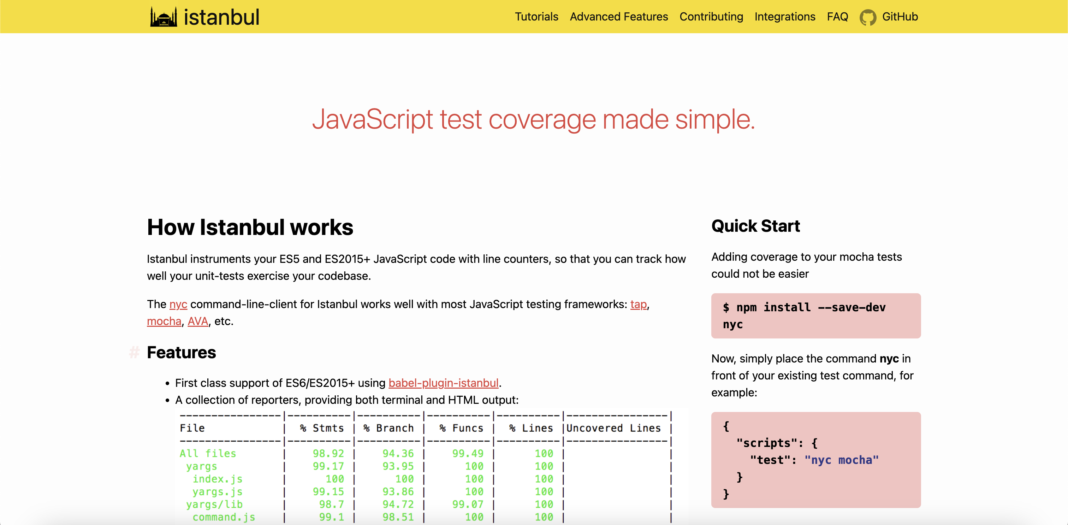Click the index.js row in coverage table
This screenshot has width=1068, height=525.
point(217,479)
